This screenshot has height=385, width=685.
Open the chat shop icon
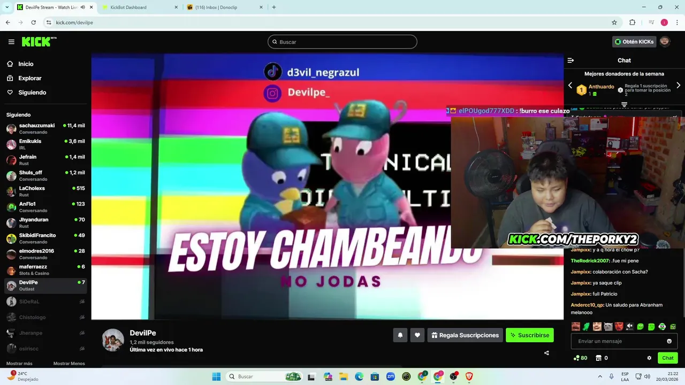tap(599, 358)
